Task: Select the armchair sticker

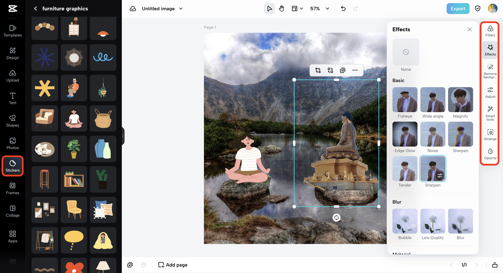Action: coord(45,118)
